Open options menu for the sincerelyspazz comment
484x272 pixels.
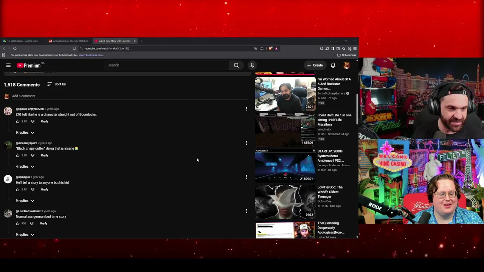pos(247,143)
